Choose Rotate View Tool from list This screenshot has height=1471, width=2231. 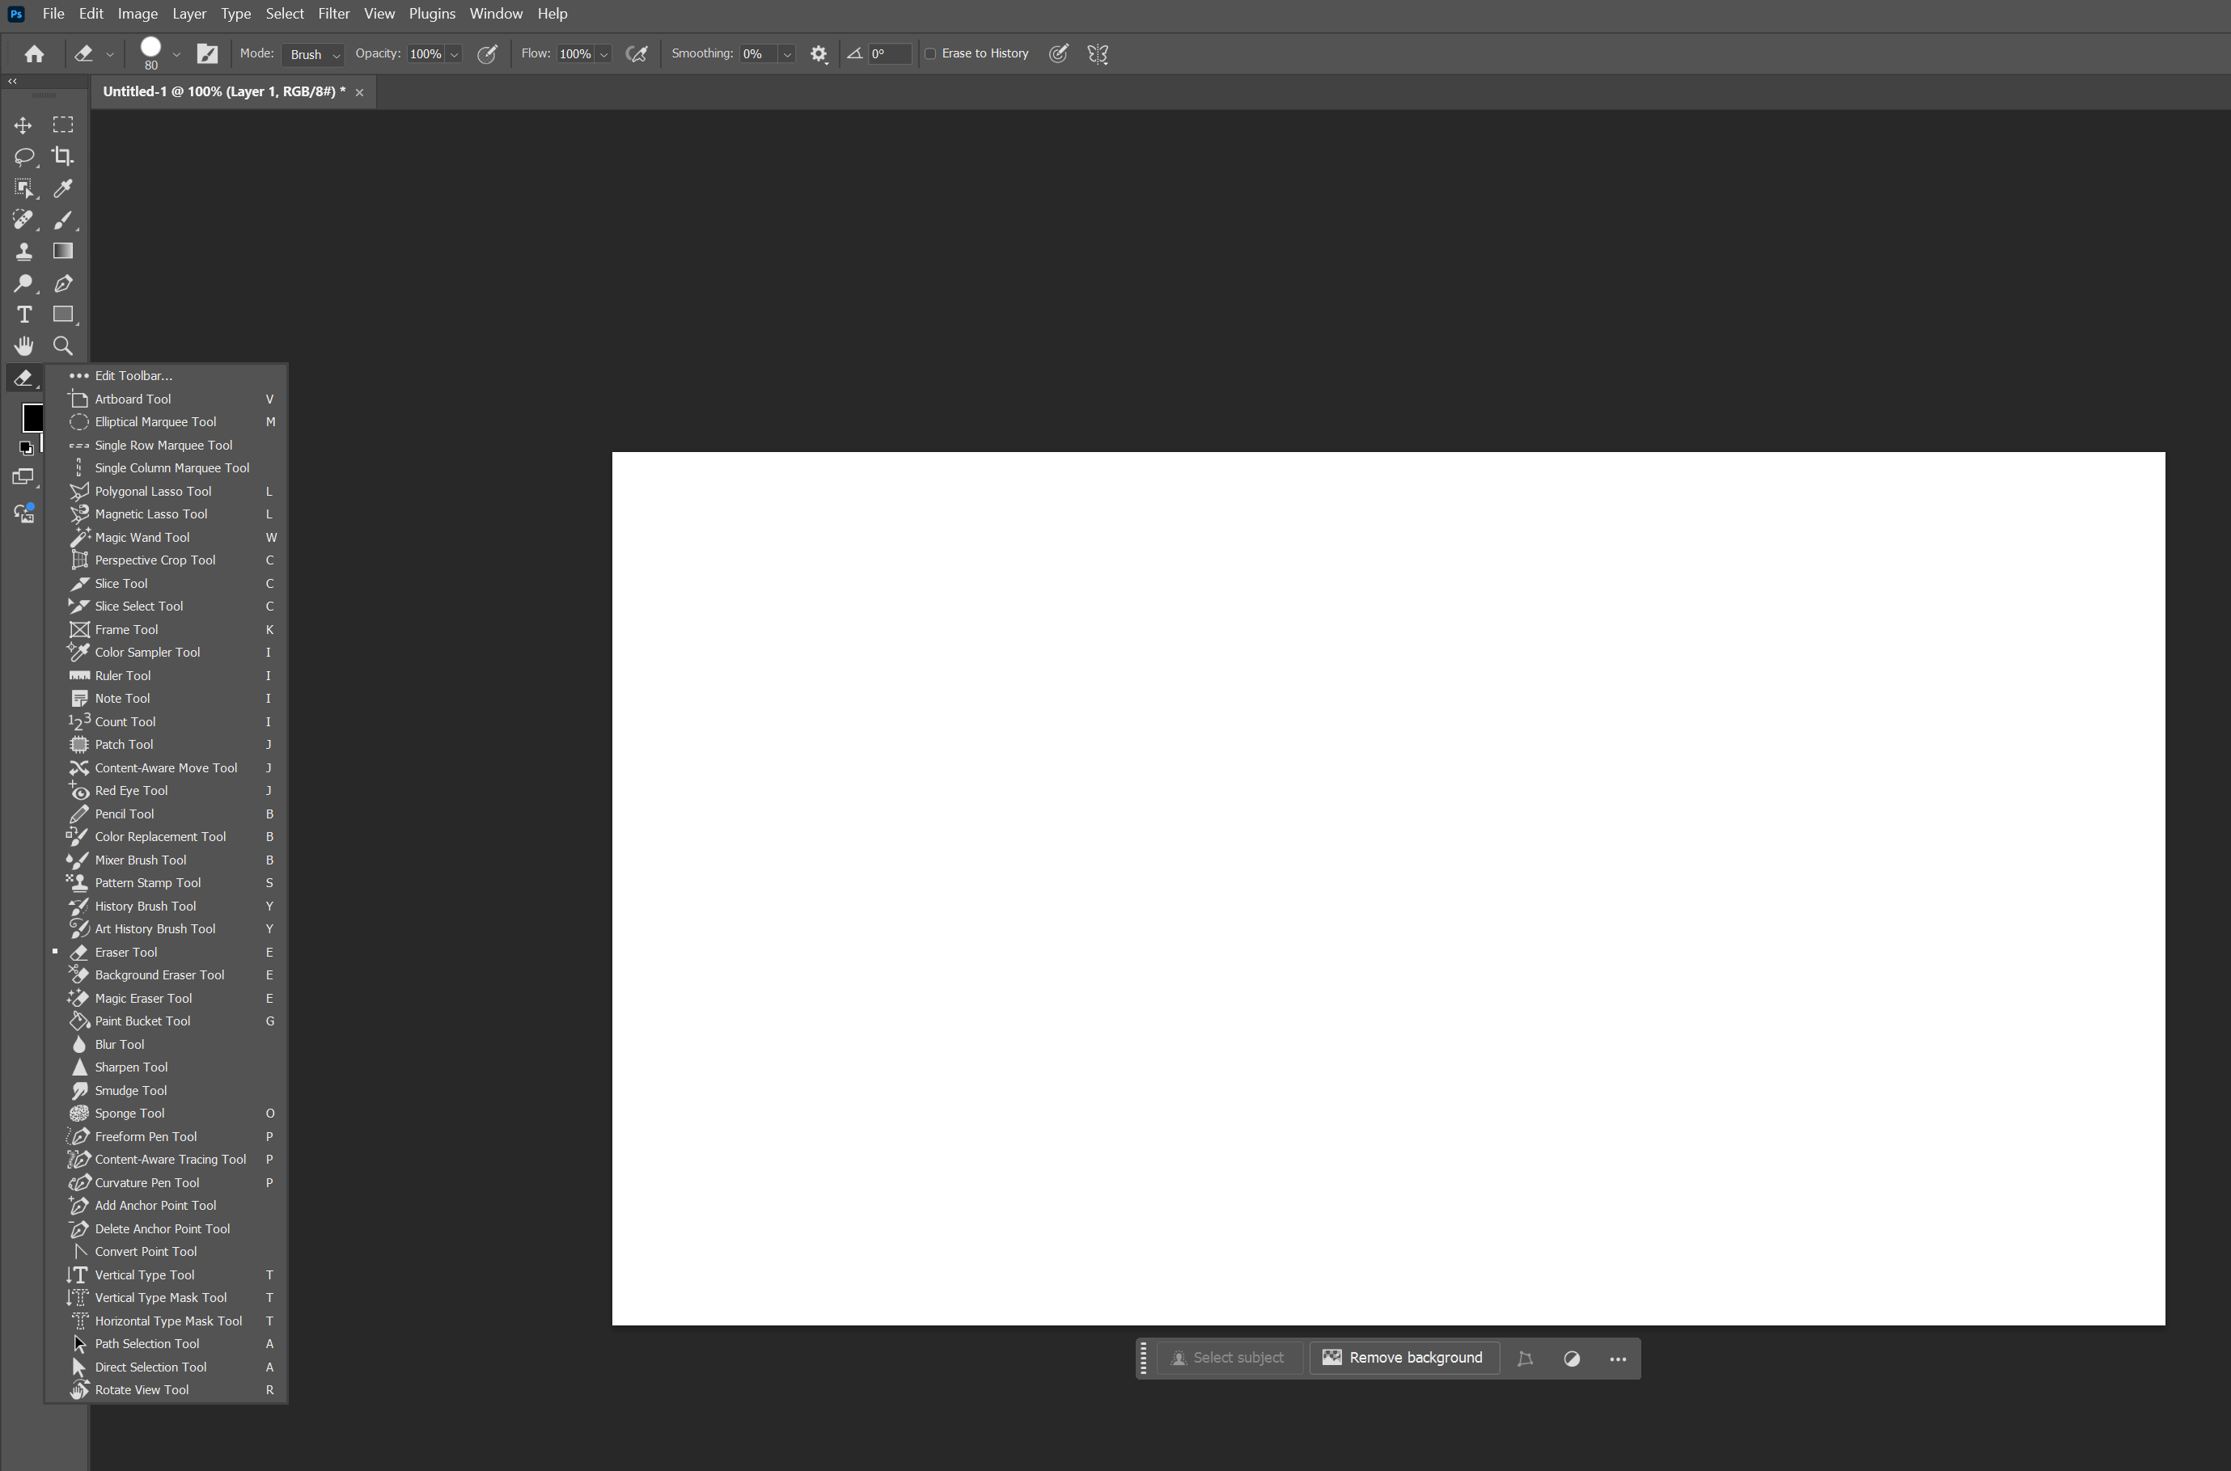click(x=167, y=1389)
